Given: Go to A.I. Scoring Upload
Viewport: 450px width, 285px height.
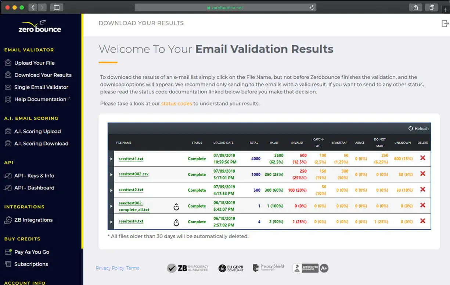Looking at the screenshot, I should pyautogui.click(x=37, y=131).
